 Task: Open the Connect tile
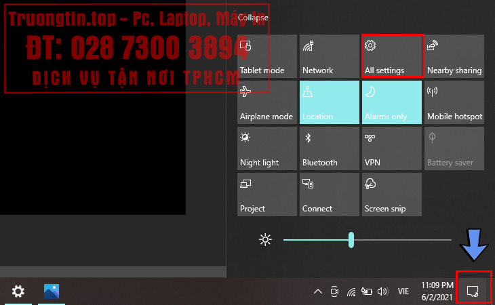point(330,195)
